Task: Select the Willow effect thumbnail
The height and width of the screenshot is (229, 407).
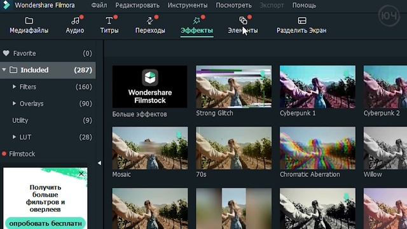Action: pos(385,148)
